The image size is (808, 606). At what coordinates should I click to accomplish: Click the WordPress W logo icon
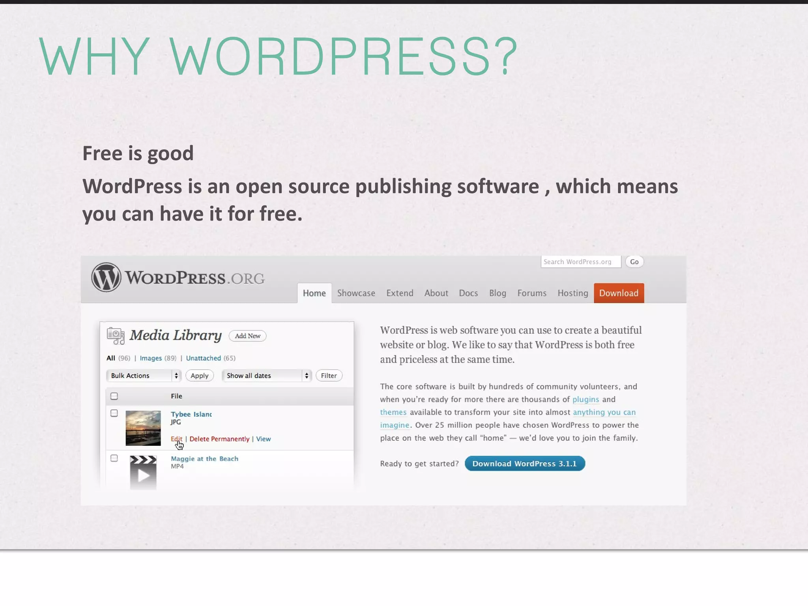pyautogui.click(x=106, y=277)
